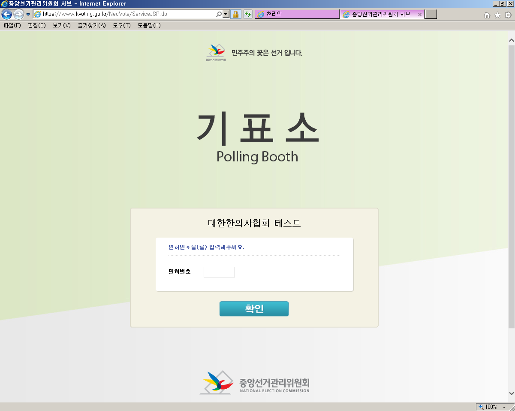The image size is (515, 411).
Task: Click the green refresh page icon
Action: 247,14
